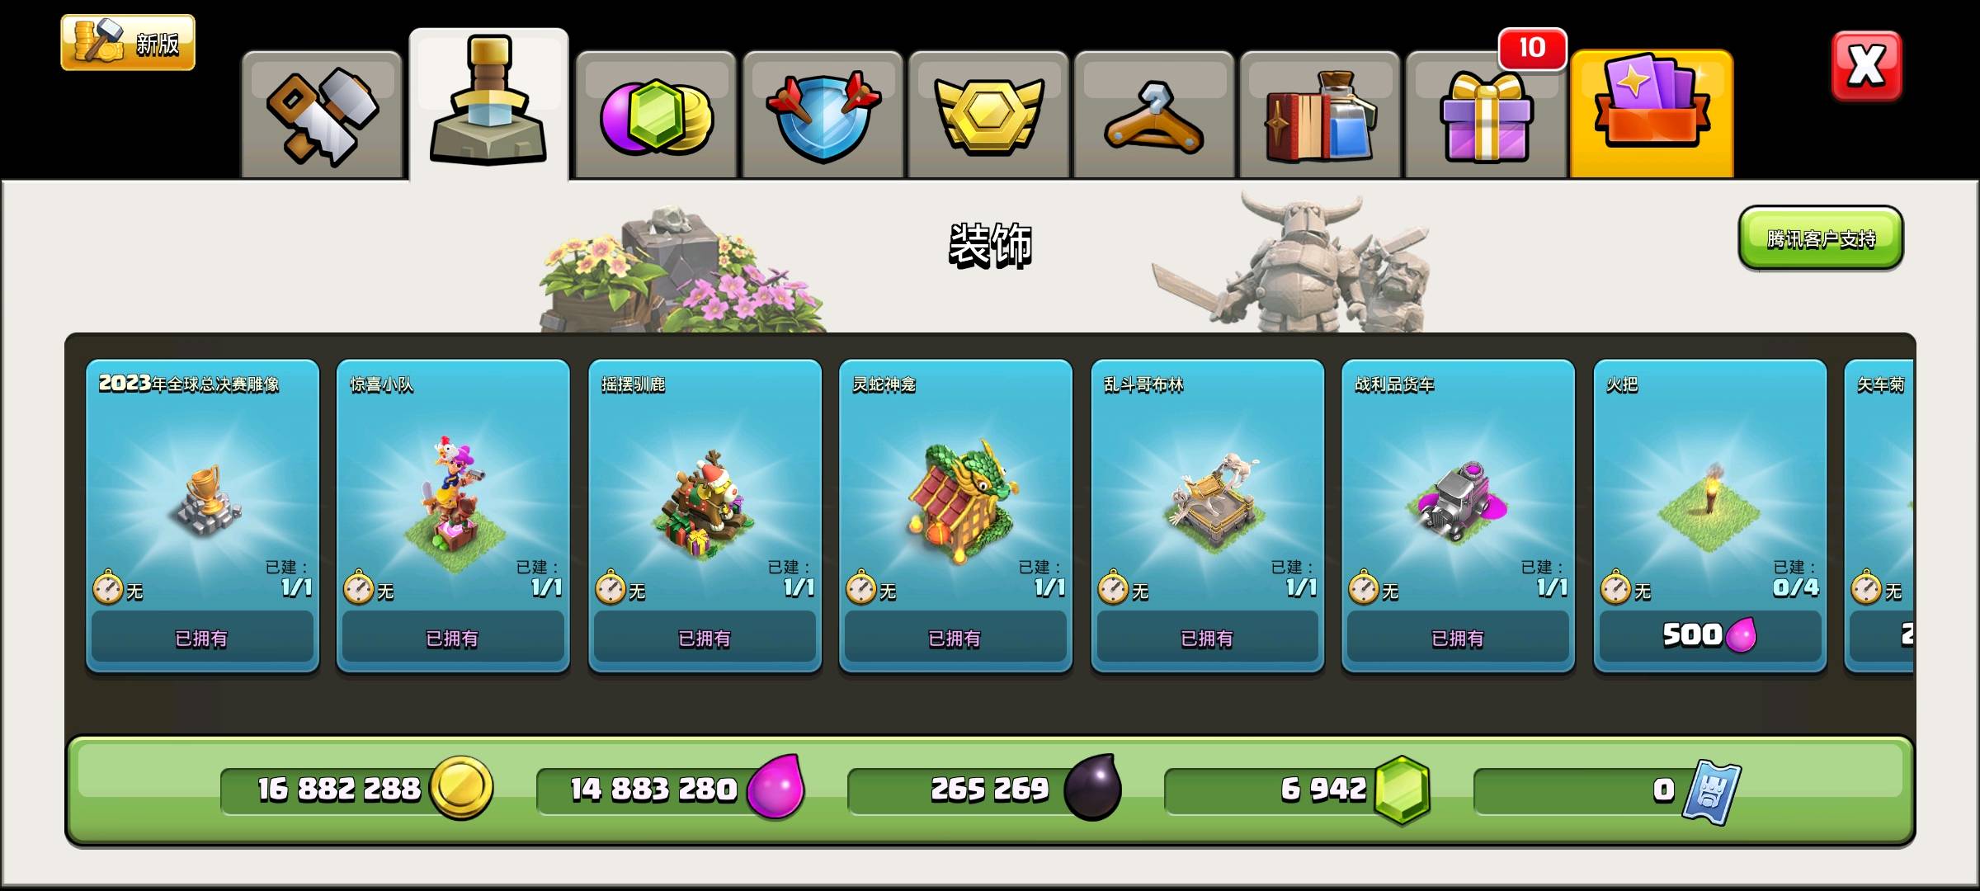The image size is (1980, 891).
Task: Open the gold hexagon badge tab
Action: point(988,115)
